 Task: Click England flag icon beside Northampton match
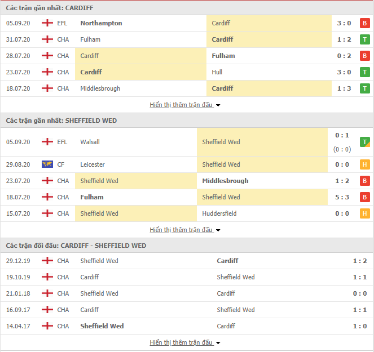click(47, 23)
